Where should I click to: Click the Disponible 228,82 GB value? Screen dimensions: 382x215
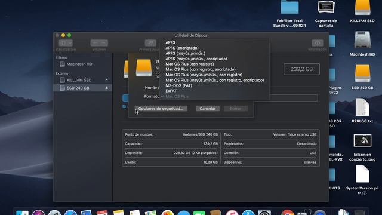point(196,153)
